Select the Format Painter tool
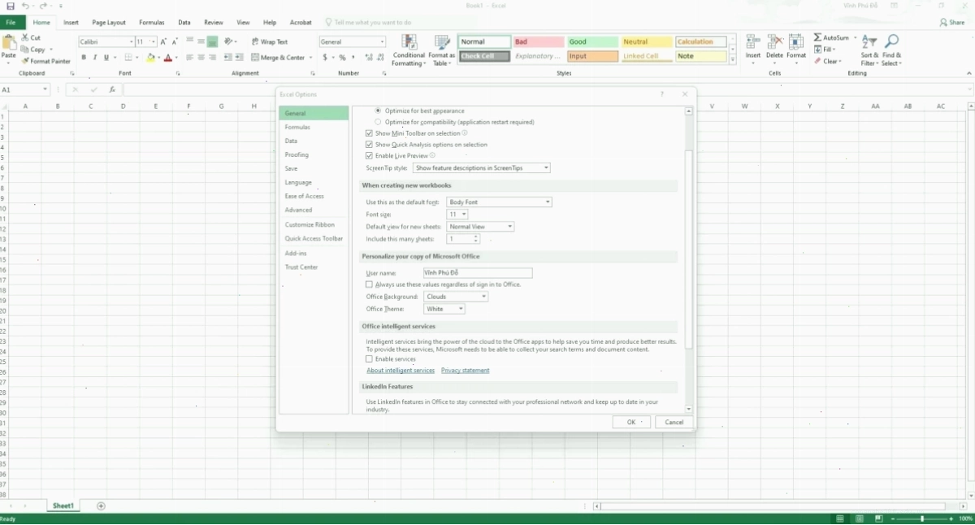Image resolution: width=975 pixels, height=525 pixels. click(x=46, y=61)
